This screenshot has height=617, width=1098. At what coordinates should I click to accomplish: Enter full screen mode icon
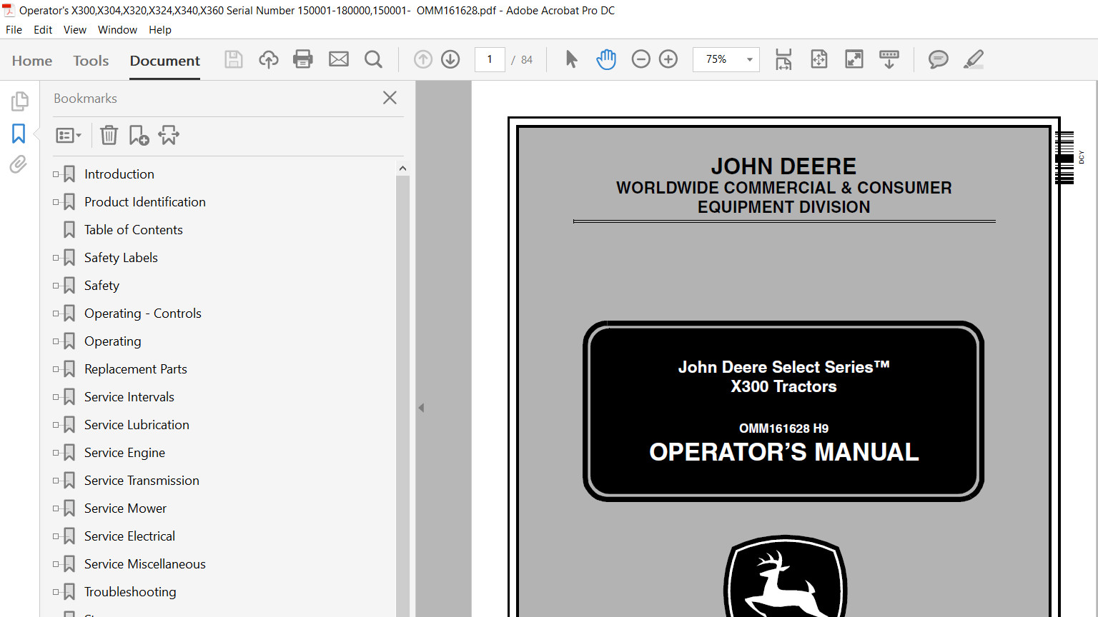(x=854, y=59)
